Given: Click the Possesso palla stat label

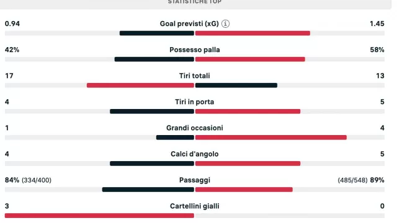Looking at the screenshot, I should coord(194,50).
